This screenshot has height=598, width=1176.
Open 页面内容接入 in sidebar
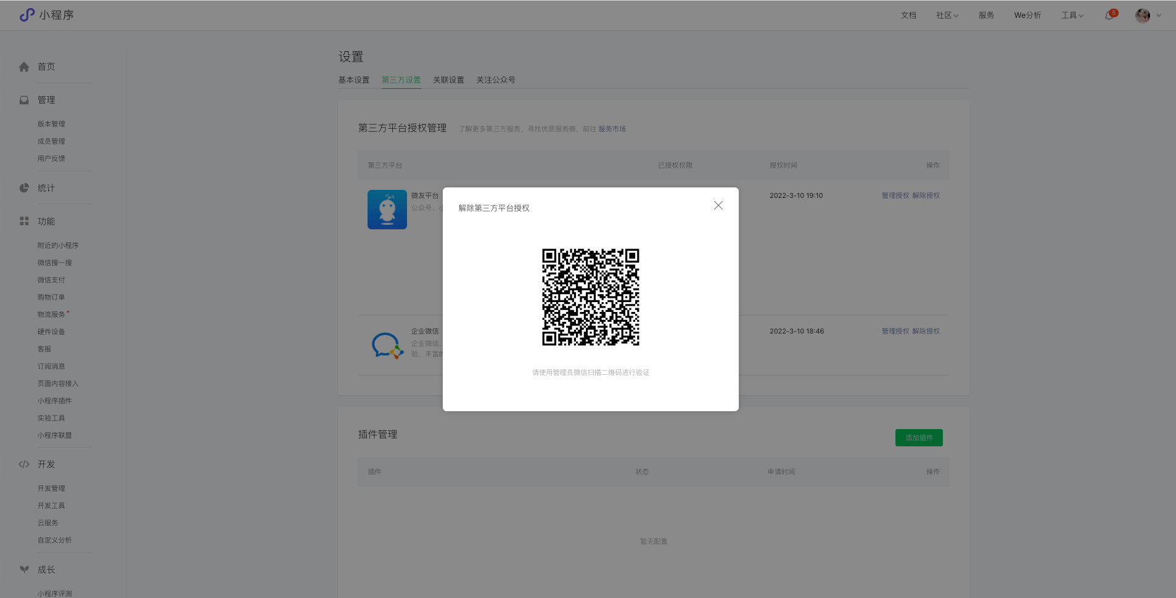[x=58, y=383]
